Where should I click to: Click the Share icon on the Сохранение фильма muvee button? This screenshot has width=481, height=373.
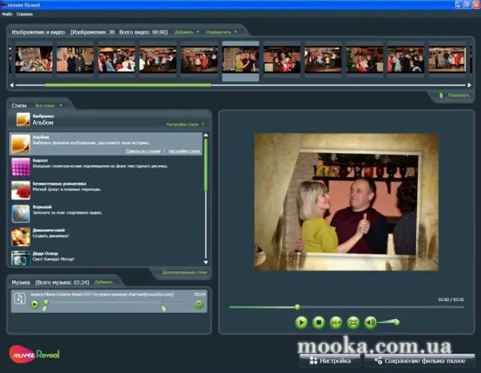(x=378, y=360)
